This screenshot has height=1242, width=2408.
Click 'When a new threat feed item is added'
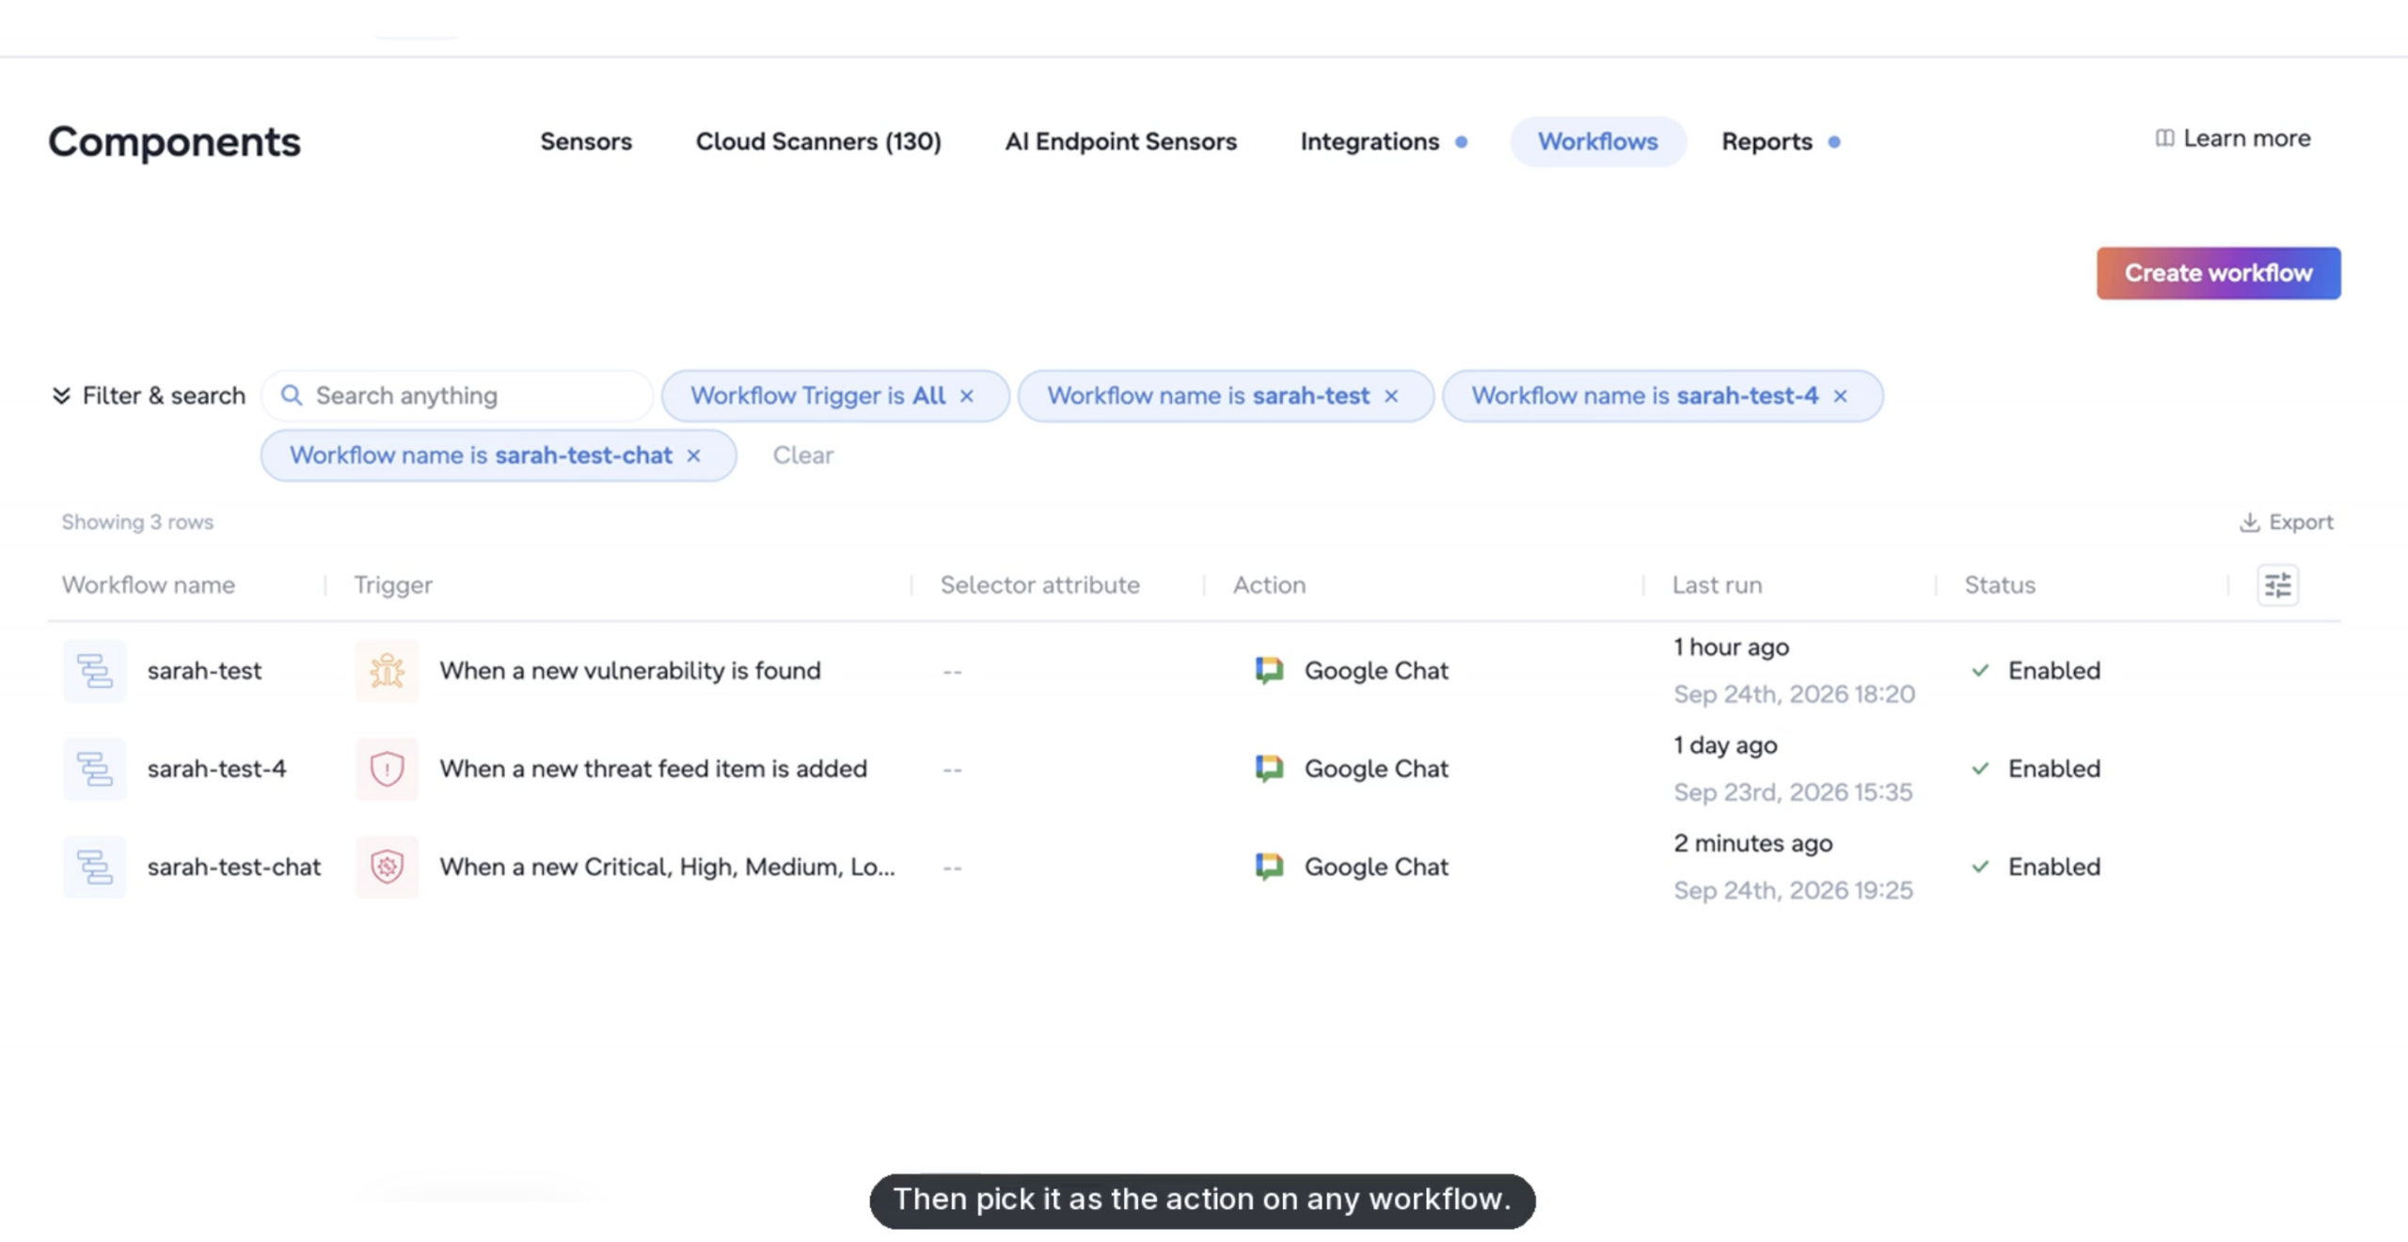[653, 769]
